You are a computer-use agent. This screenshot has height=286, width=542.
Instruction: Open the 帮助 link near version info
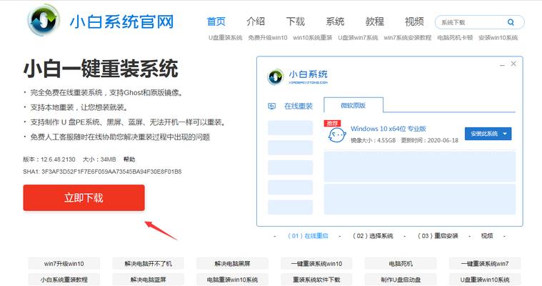[129, 159]
